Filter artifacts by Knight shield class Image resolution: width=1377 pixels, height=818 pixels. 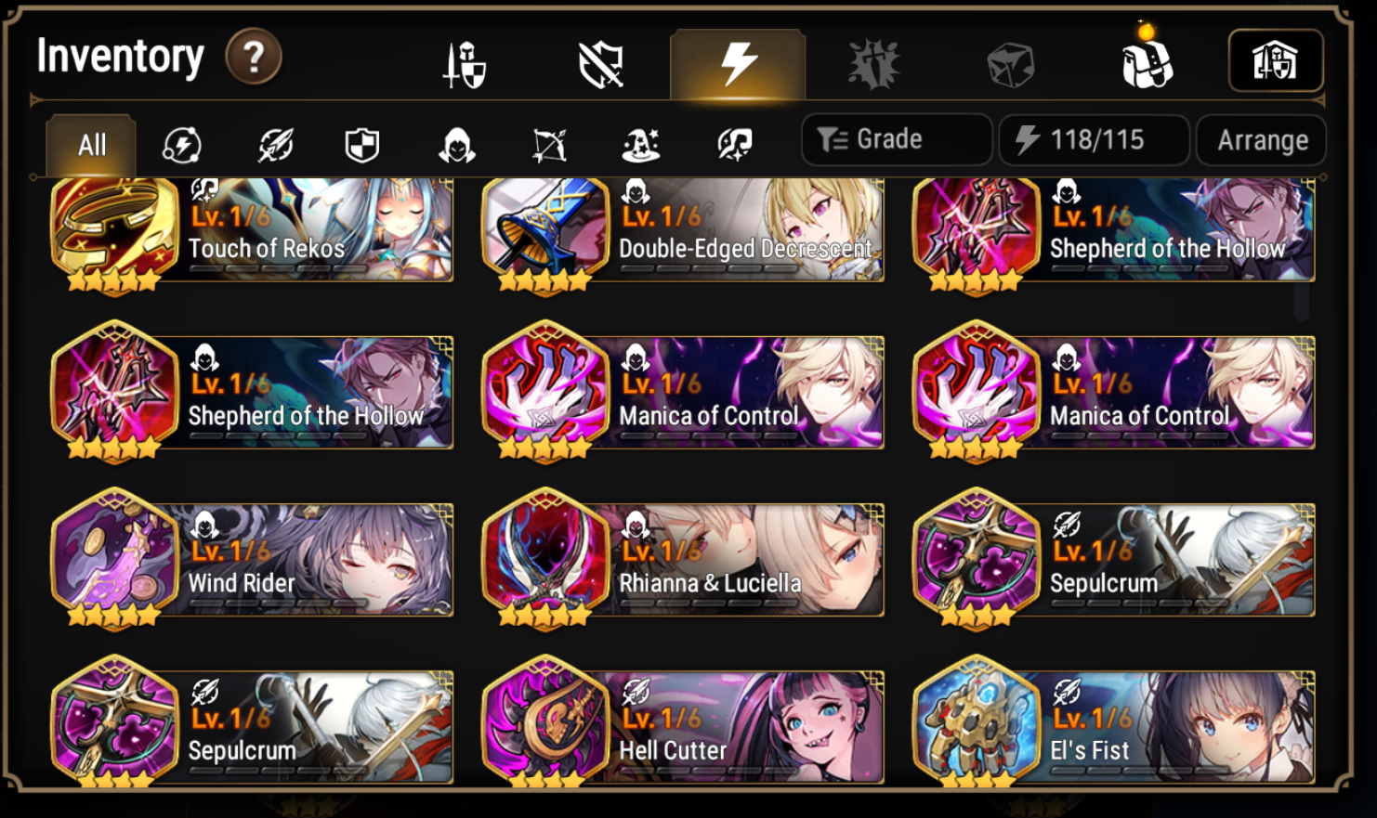point(362,145)
